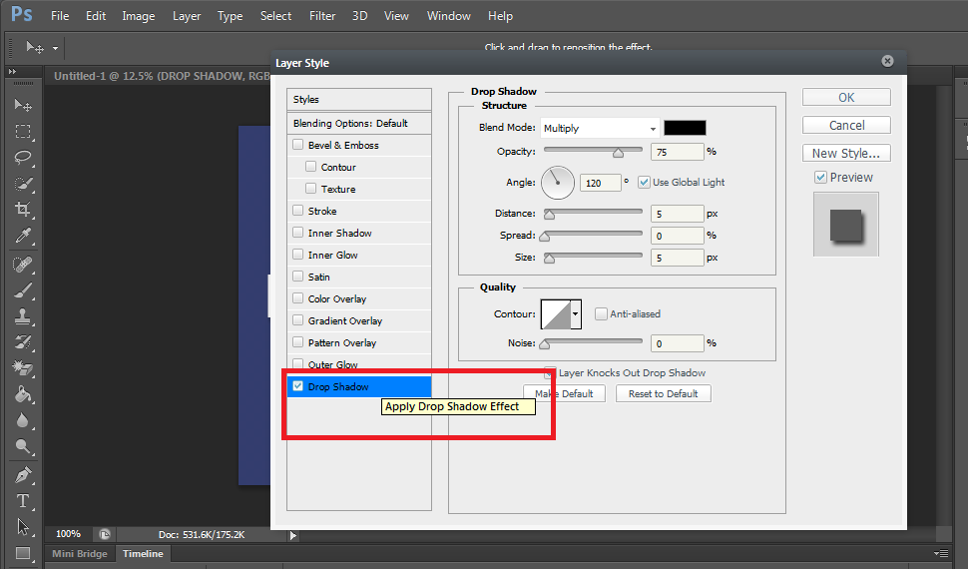Enable the Stroke checkbox
The height and width of the screenshot is (569, 968).
point(298,211)
